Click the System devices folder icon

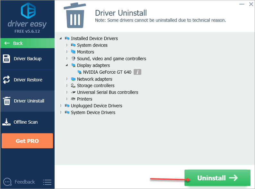(73, 45)
